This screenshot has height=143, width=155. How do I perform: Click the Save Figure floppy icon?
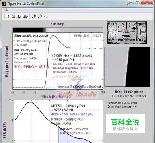pyautogui.click(x=19, y=16)
